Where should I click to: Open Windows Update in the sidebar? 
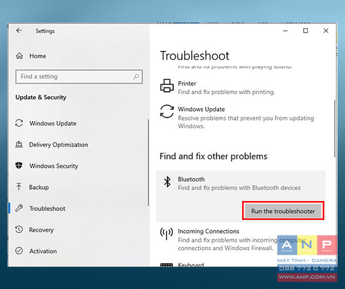point(53,123)
